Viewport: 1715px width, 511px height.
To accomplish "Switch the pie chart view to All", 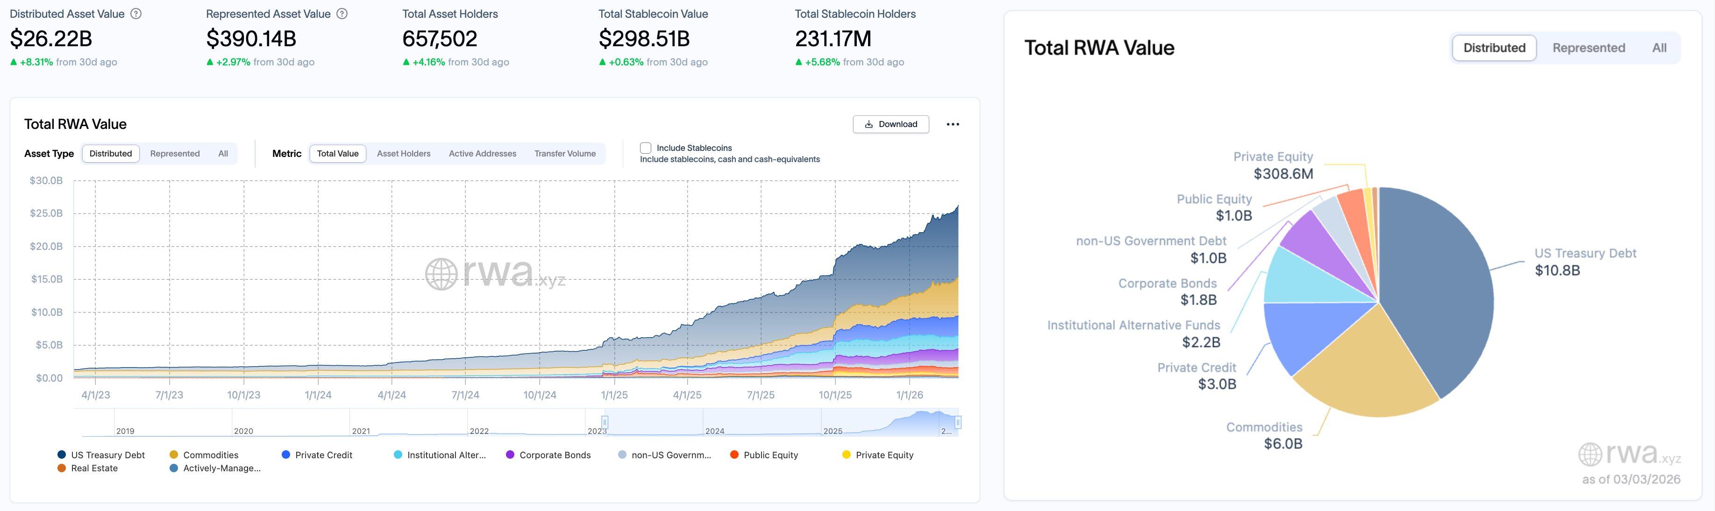I will tap(1659, 47).
